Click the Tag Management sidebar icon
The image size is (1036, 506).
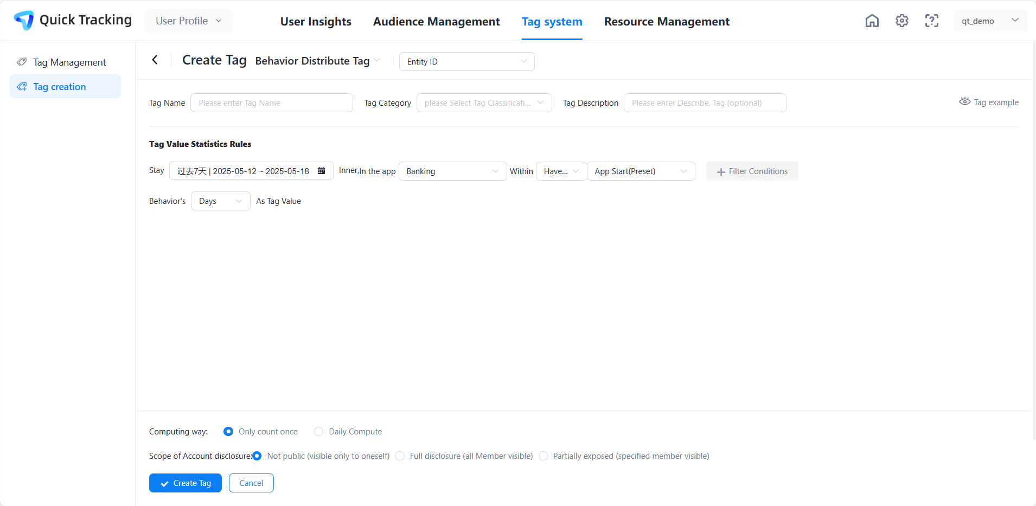pos(22,62)
